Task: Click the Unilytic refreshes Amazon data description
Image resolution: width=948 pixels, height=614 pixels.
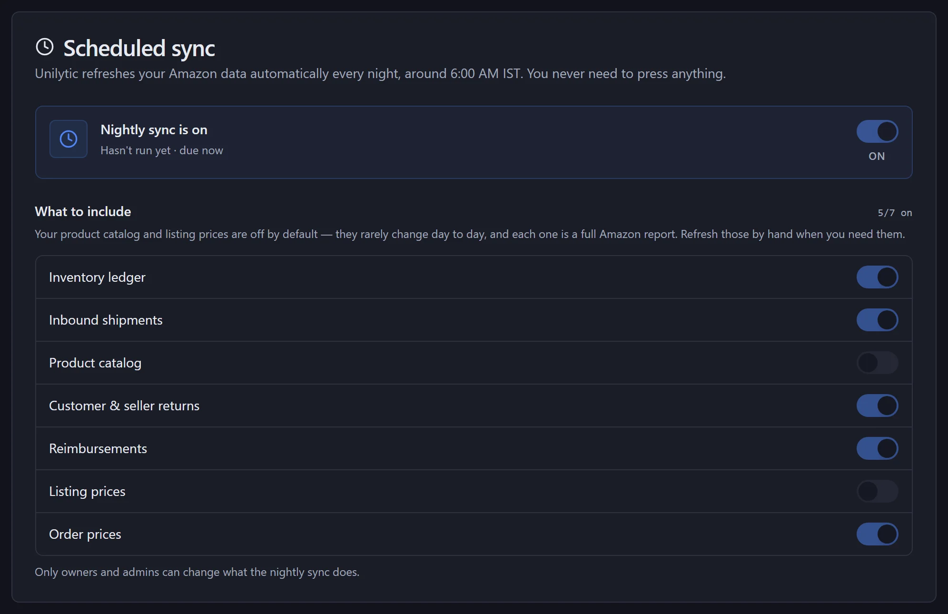Action: [x=380, y=74]
